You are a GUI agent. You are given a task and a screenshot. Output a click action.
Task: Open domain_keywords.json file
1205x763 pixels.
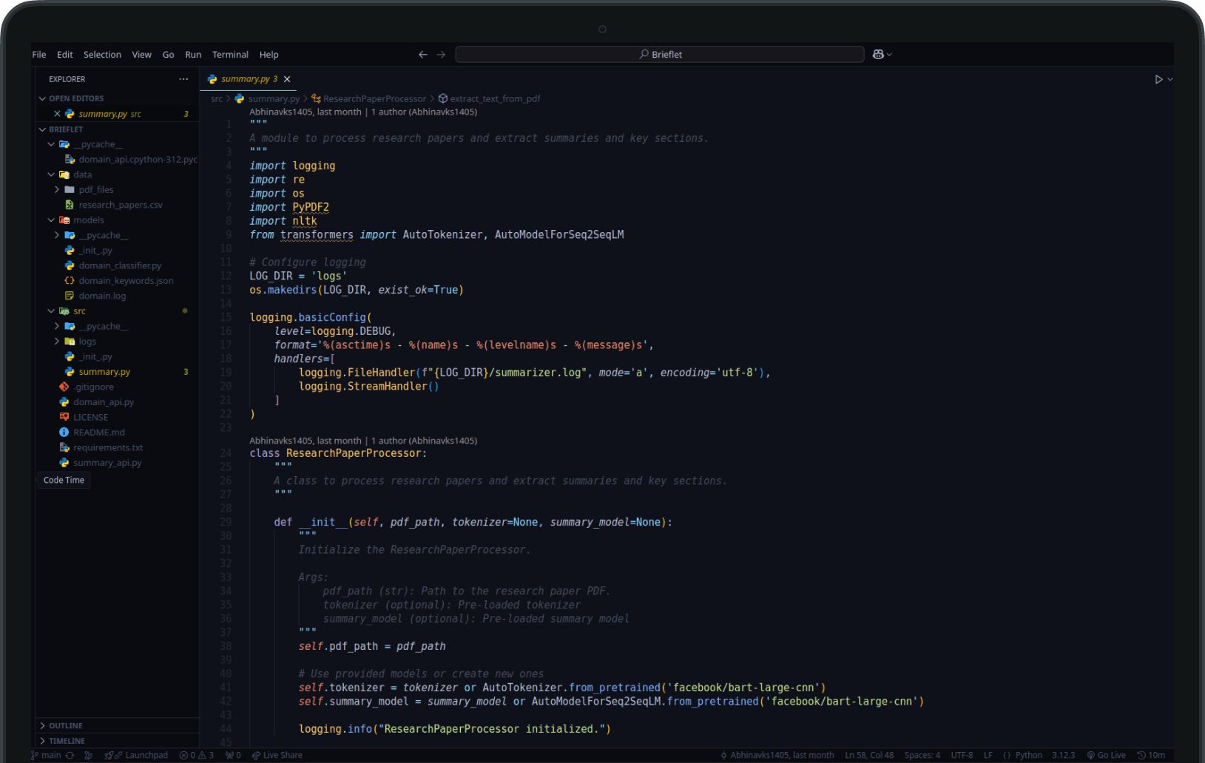pos(117,281)
